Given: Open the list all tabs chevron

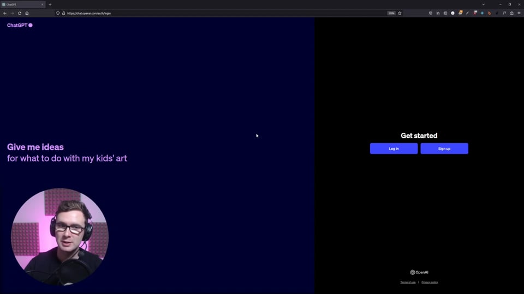Looking at the screenshot, I should point(483,5).
